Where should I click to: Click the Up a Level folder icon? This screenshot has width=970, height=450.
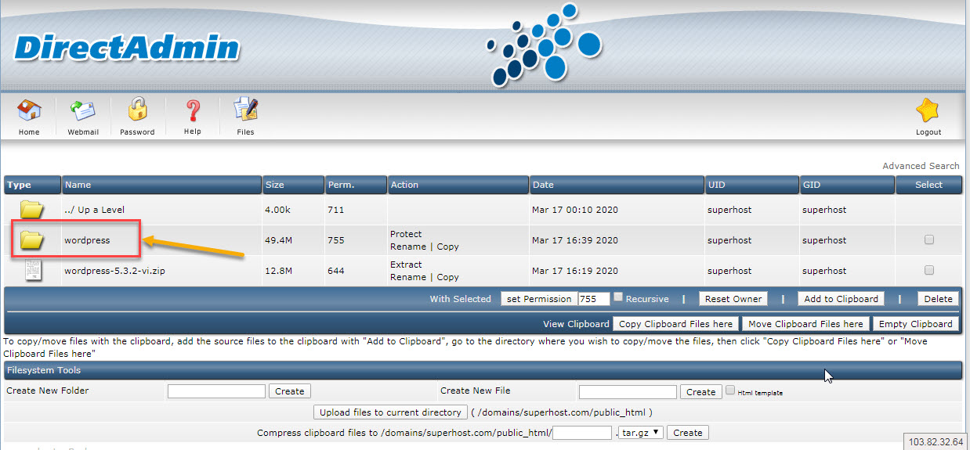coord(32,210)
